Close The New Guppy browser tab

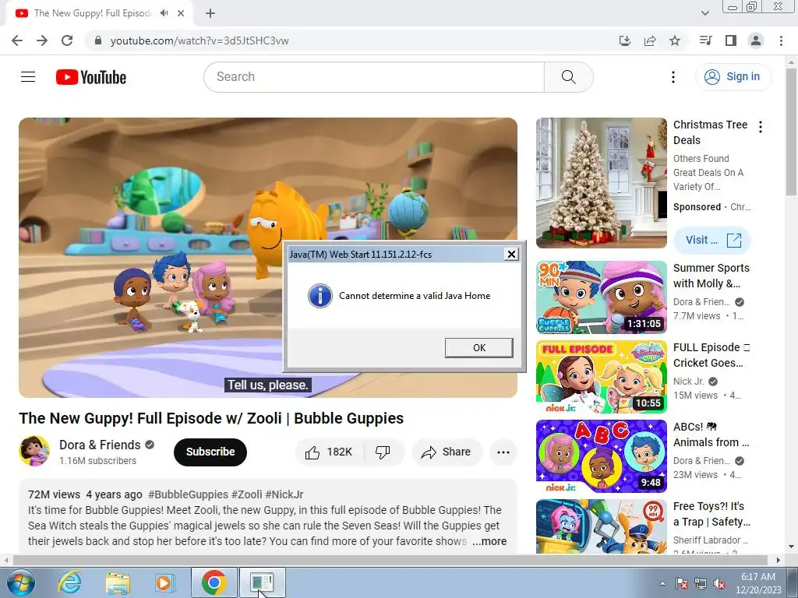(x=181, y=13)
